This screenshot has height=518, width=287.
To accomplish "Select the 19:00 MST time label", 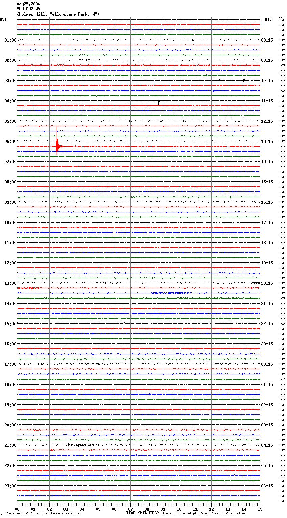I will pos(10,405).
